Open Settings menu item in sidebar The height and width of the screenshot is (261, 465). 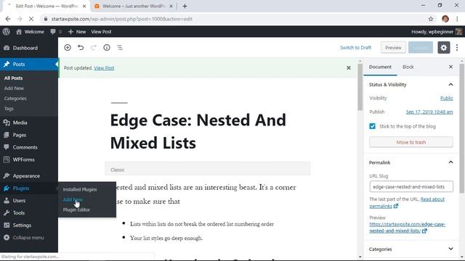22,225
